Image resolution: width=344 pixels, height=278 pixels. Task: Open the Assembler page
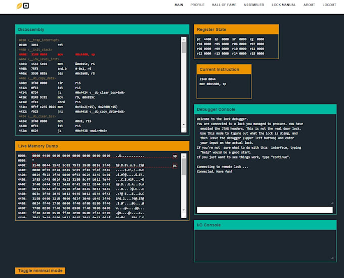[253, 5]
